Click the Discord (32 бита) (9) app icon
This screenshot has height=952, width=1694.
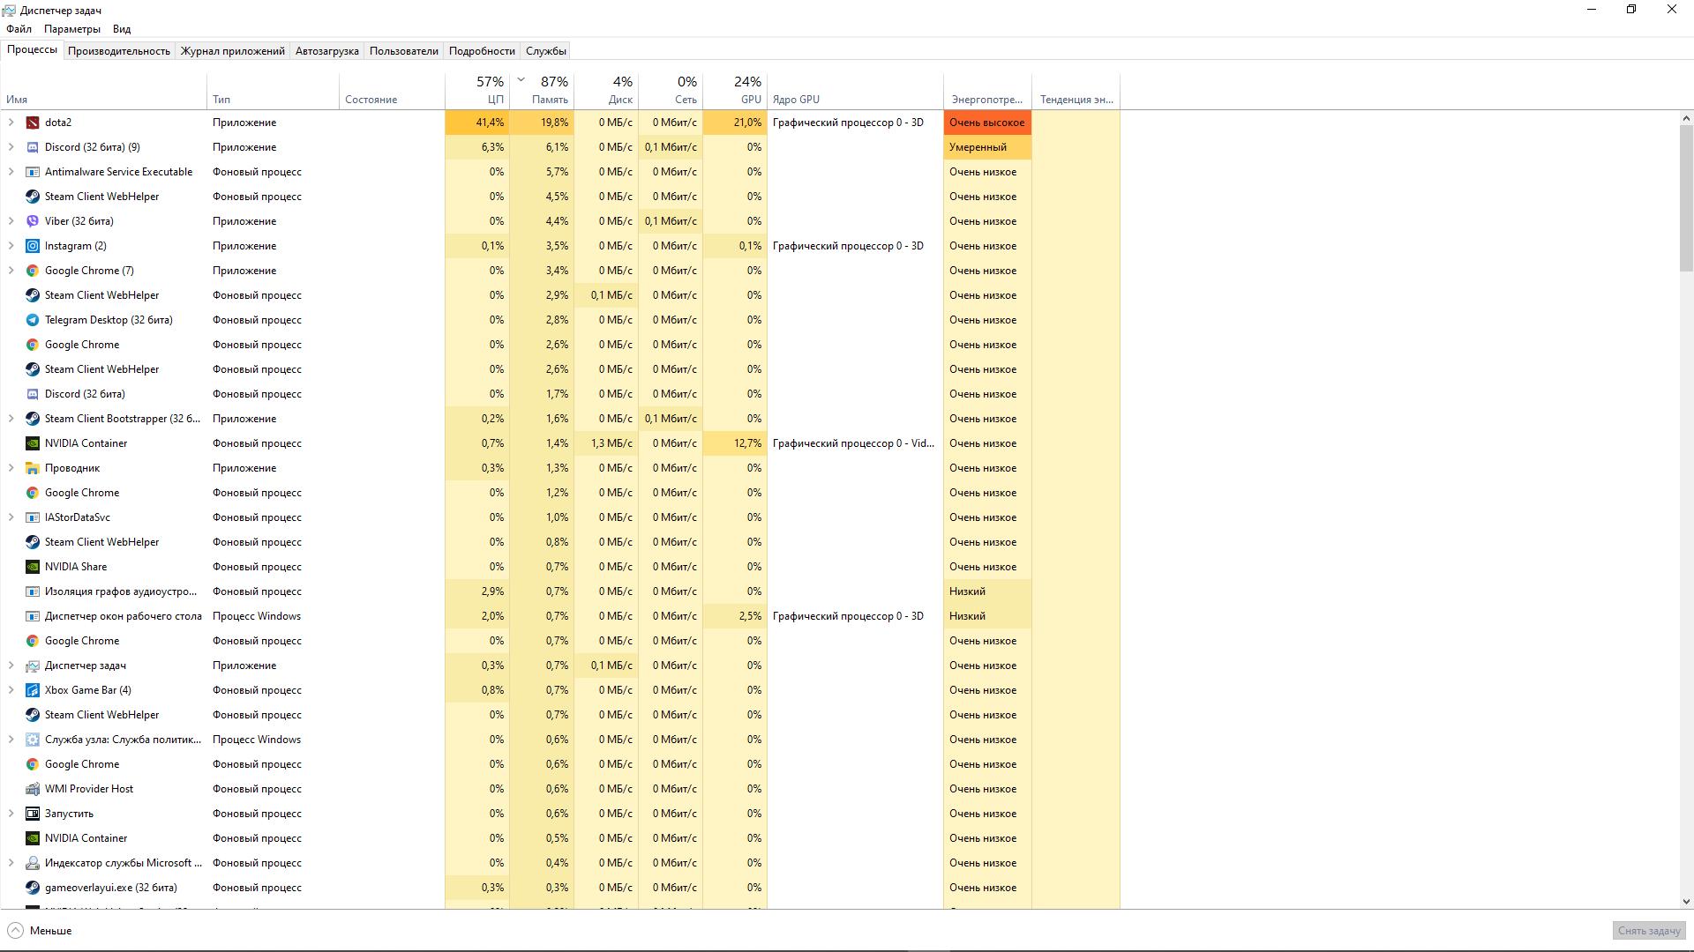click(x=33, y=147)
